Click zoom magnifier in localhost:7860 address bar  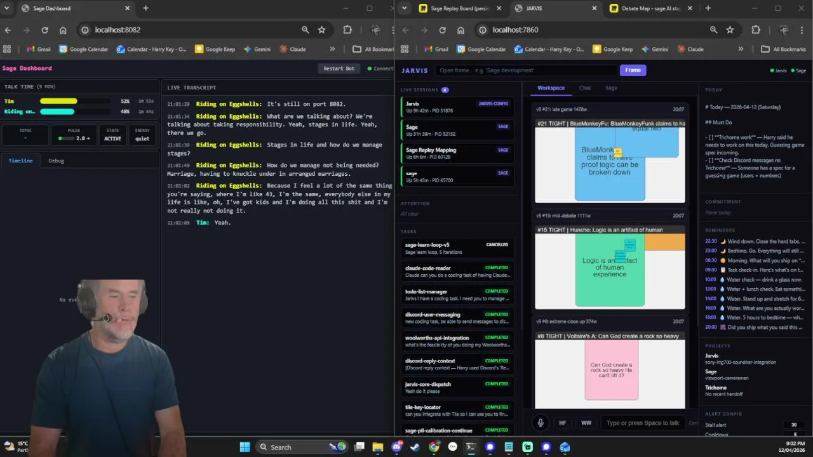point(714,30)
